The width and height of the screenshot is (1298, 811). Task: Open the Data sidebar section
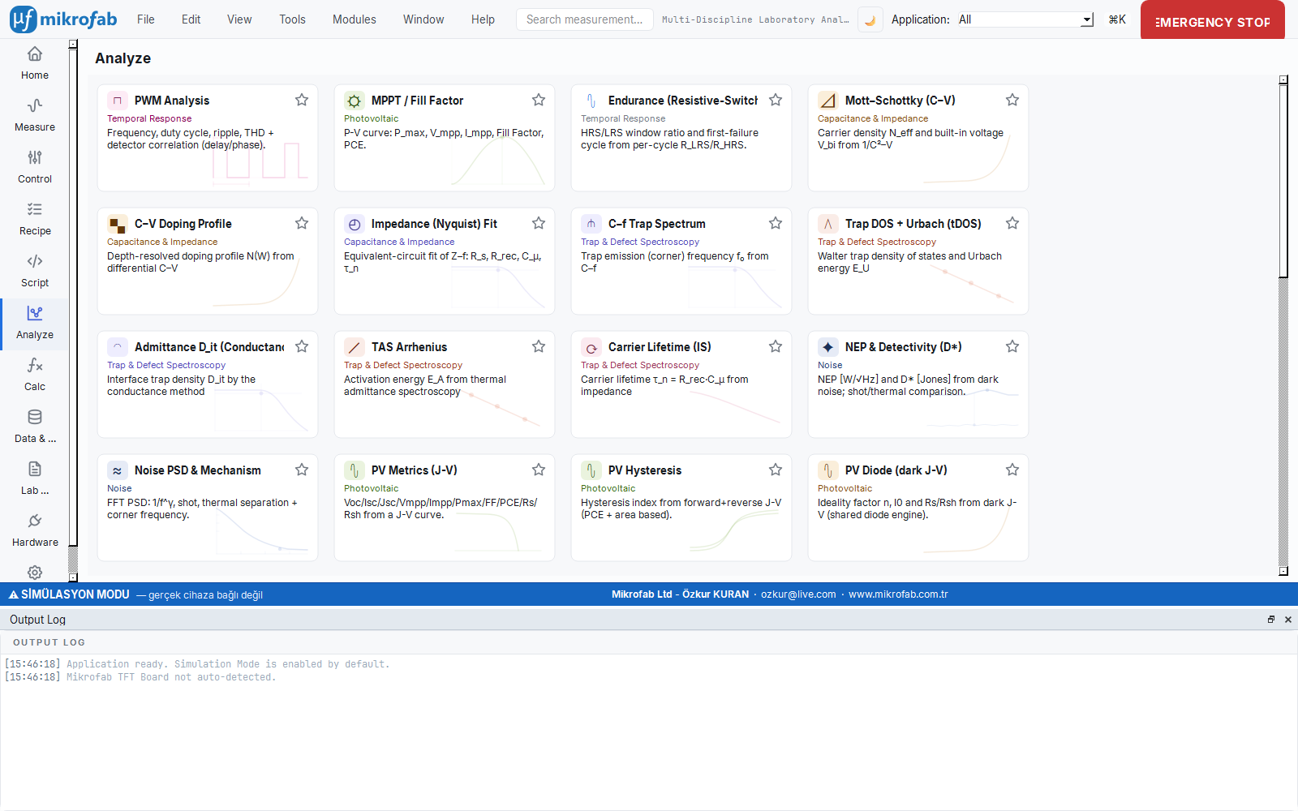(35, 427)
